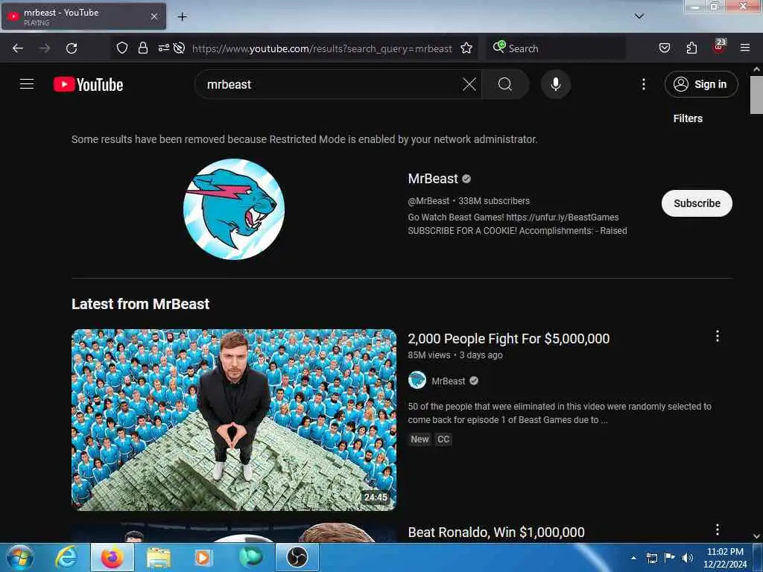Click the CC badge
This screenshot has width=763, height=572.
[443, 439]
